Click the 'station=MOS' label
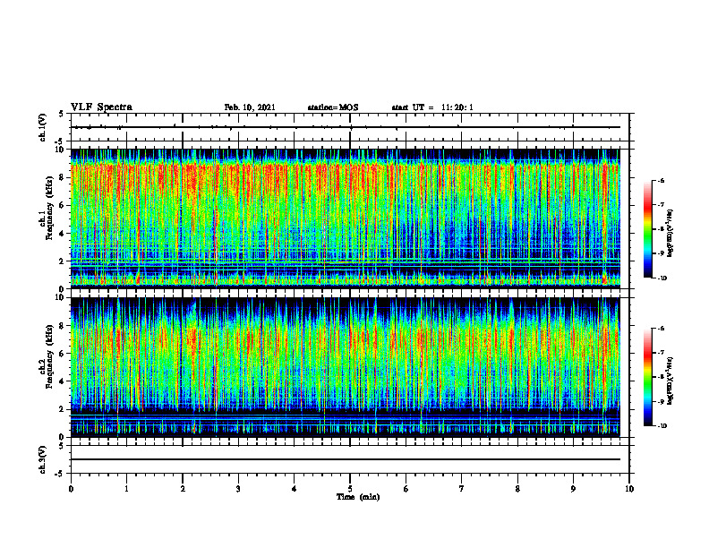The image size is (709, 548). coord(333,107)
